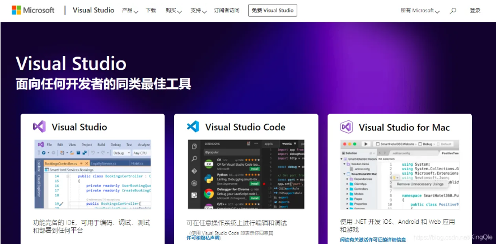
Task: Expand the 支持 dropdown menu
Action: tap(198, 11)
